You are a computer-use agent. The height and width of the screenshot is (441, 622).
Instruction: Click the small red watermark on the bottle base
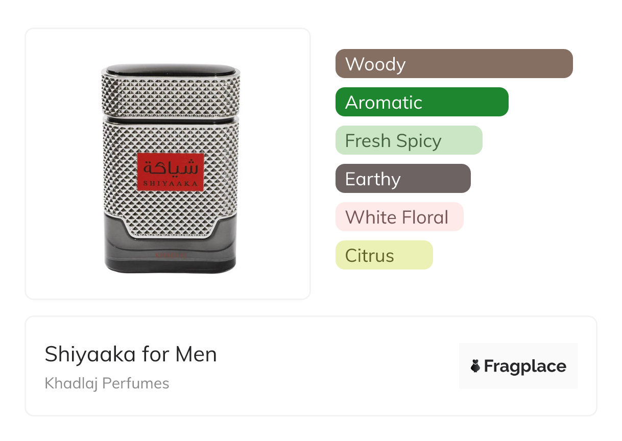pos(170,253)
